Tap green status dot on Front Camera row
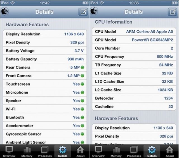 coord(83,76)
